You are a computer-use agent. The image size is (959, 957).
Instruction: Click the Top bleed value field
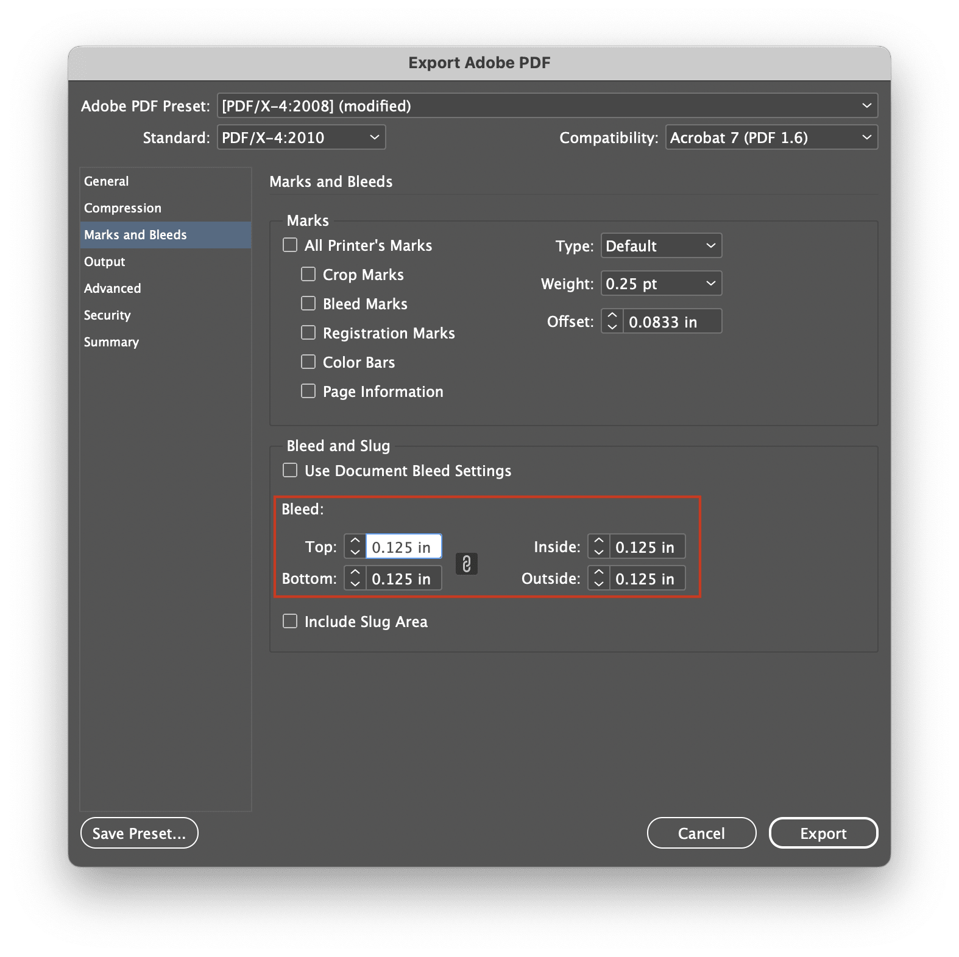point(403,546)
